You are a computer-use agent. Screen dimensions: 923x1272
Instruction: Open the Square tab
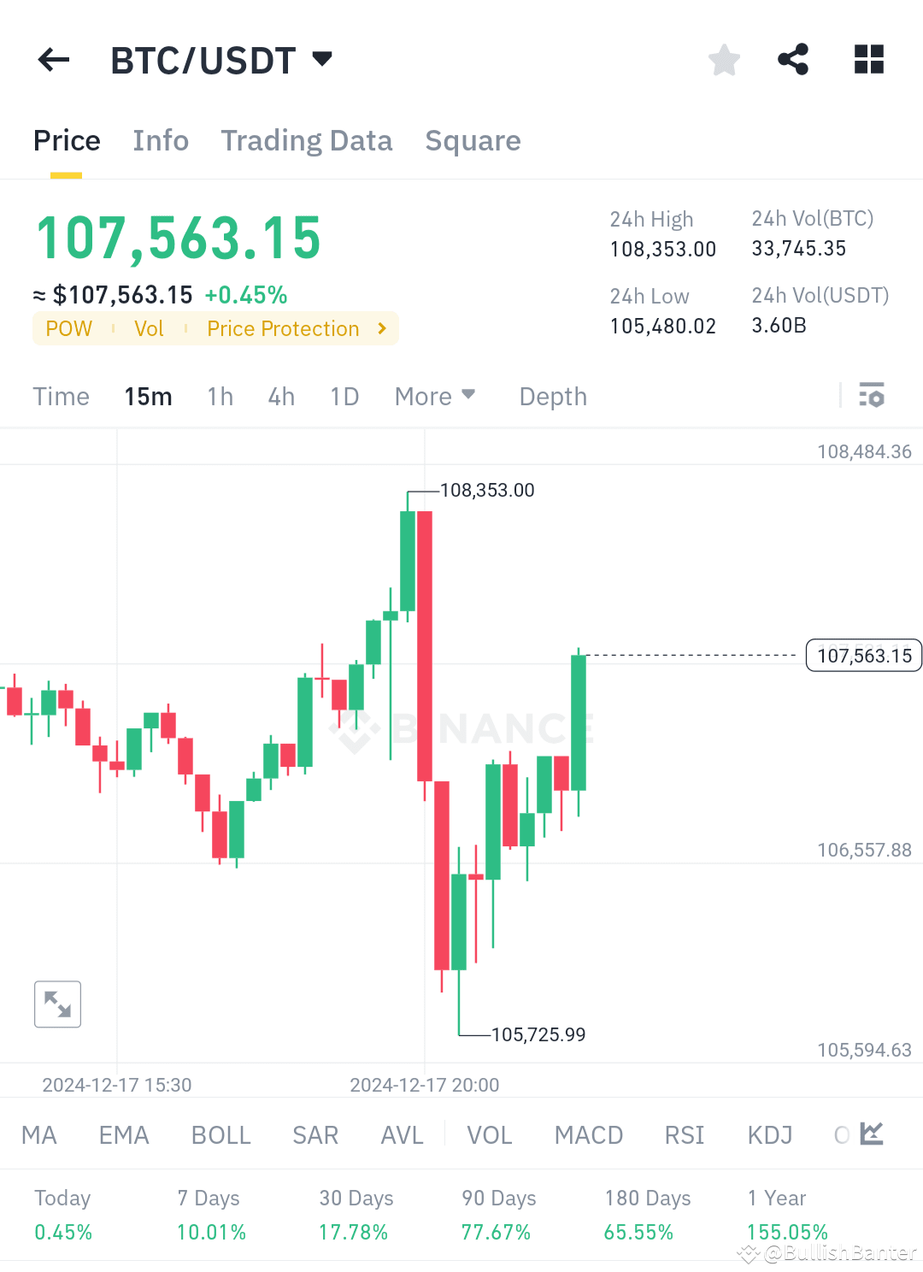[473, 140]
